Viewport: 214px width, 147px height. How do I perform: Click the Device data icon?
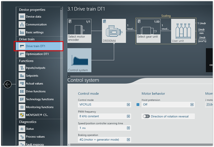22,17
